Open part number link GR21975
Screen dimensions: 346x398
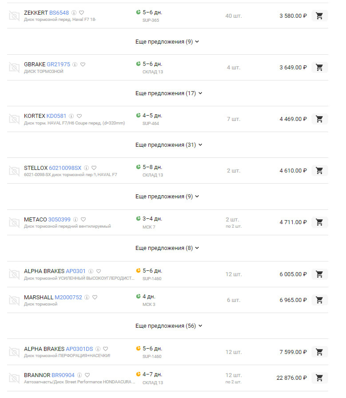click(58, 64)
